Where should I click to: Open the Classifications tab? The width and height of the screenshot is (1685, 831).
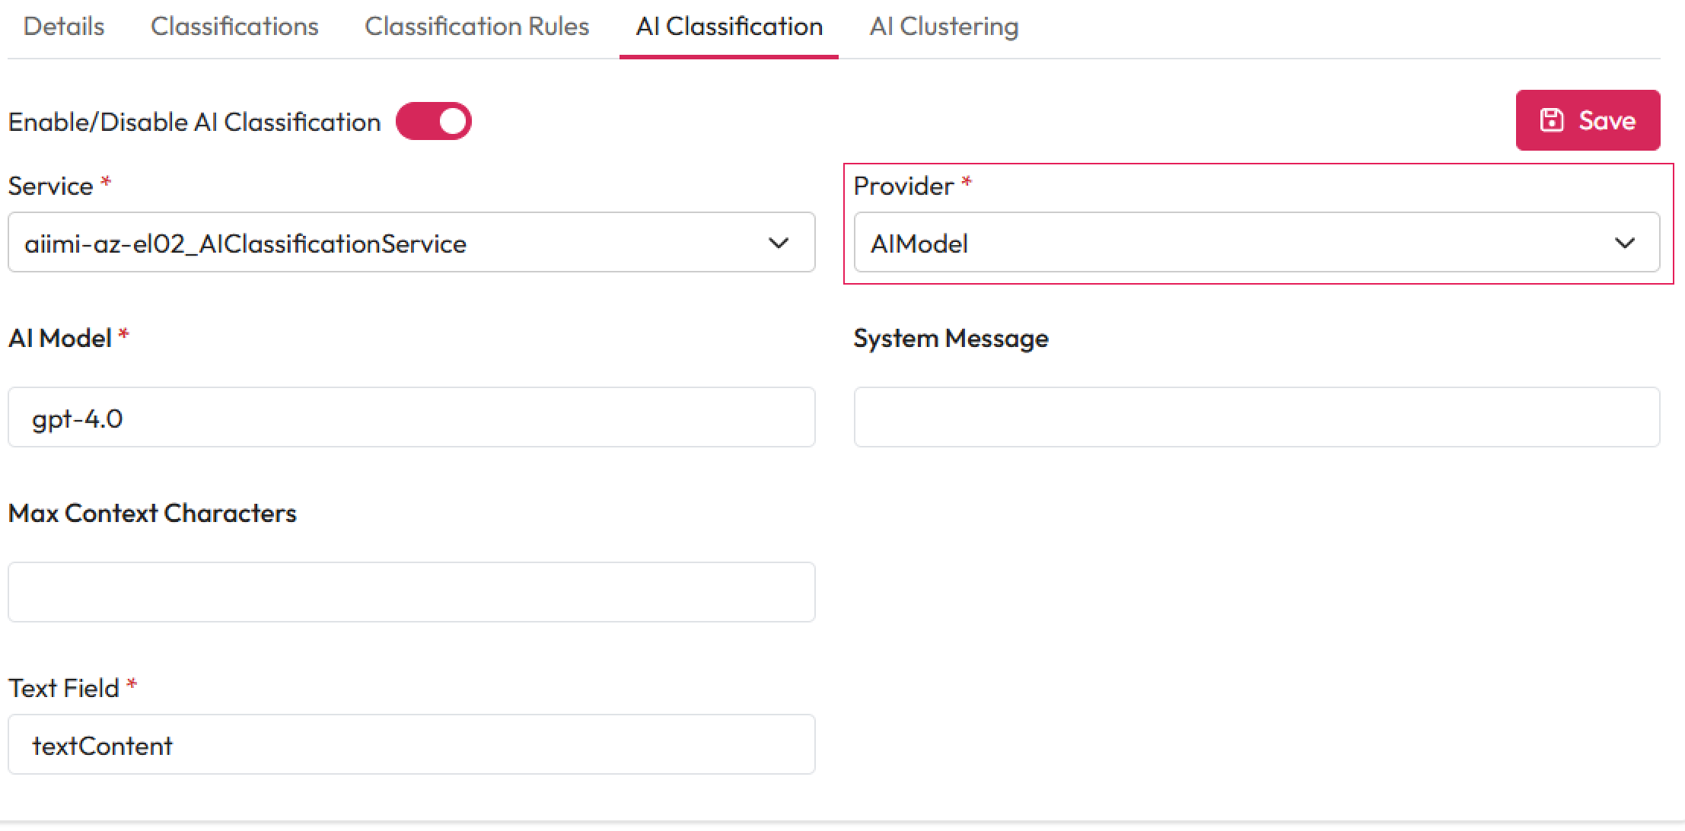pyautogui.click(x=234, y=27)
